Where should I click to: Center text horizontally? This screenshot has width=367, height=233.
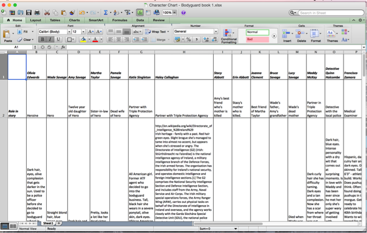coord(118,40)
